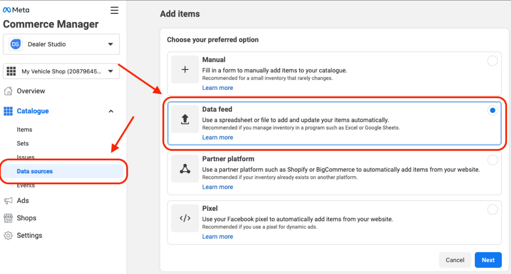511x274 pixels.
Task: Open Settings in the sidebar
Action: (29, 236)
